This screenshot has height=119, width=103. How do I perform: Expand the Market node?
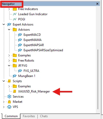tap(4, 102)
